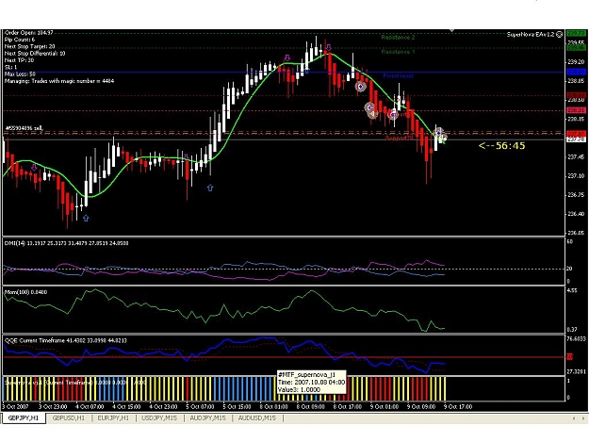Switch to the GBPJPY,H1 chart tab
589x442 pixels.
tap(24, 417)
